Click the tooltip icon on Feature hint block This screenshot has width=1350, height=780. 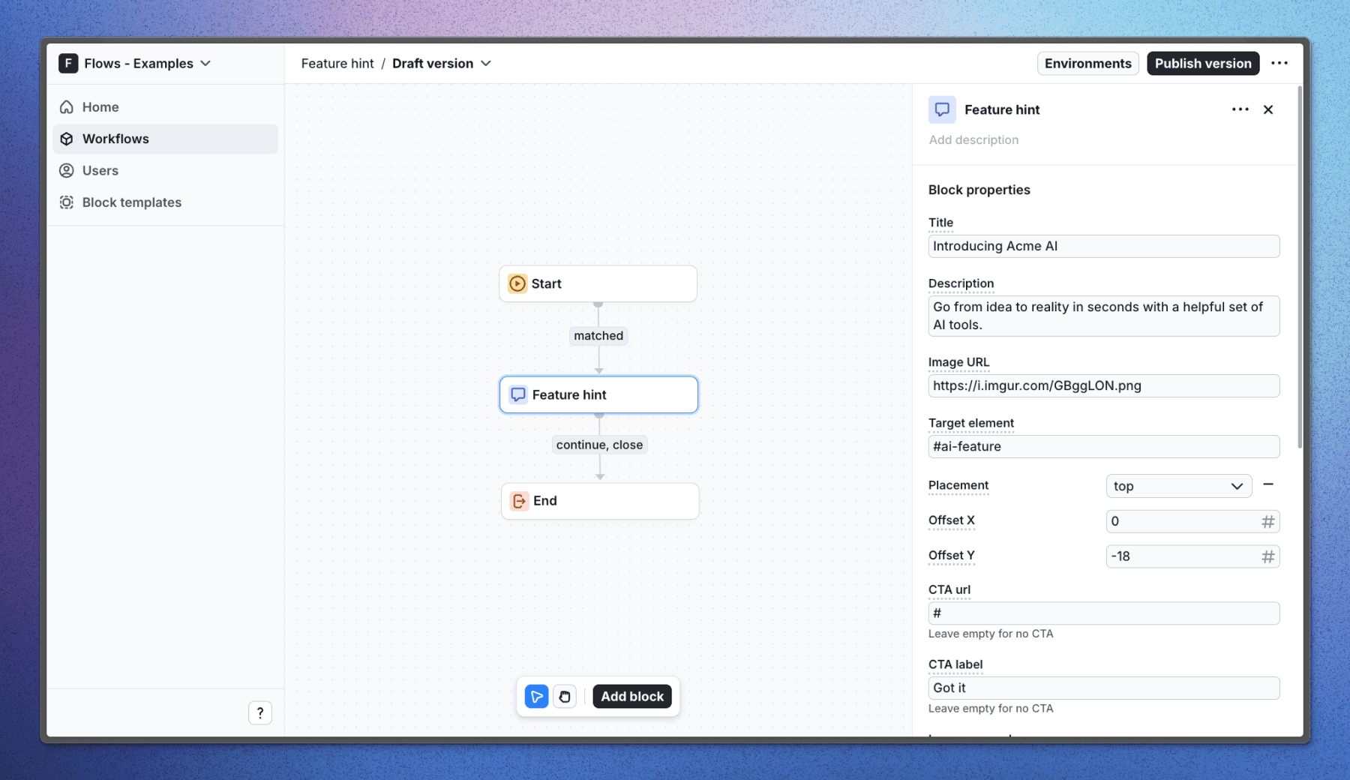coord(517,394)
